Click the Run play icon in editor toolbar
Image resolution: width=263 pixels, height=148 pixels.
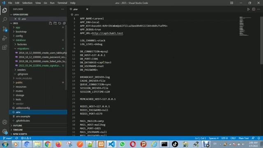[248, 9]
